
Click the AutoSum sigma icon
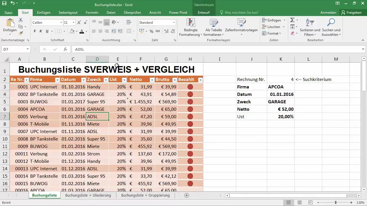tap(292, 20)
